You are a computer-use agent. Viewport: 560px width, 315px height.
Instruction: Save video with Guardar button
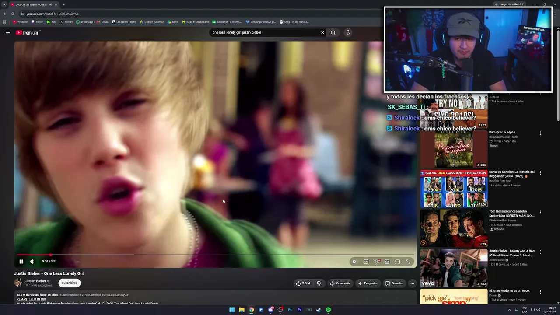(394, 283)
